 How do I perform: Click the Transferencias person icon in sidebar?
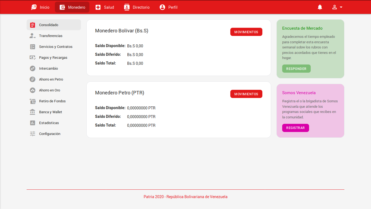[x=33, y=36]
